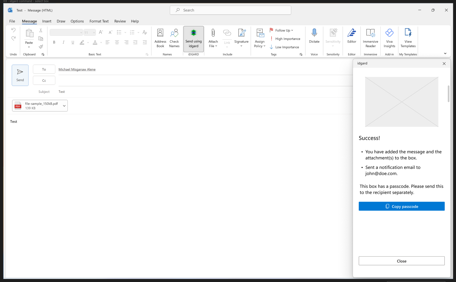Viewport: 456px width, 282px height.
Task: Click the Subject field
Action: tap(205, 92)
